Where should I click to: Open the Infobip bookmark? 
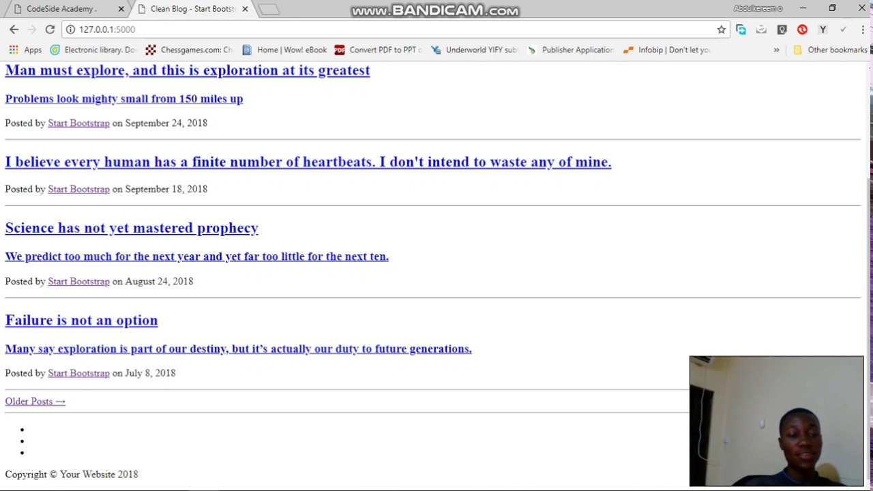667,50
